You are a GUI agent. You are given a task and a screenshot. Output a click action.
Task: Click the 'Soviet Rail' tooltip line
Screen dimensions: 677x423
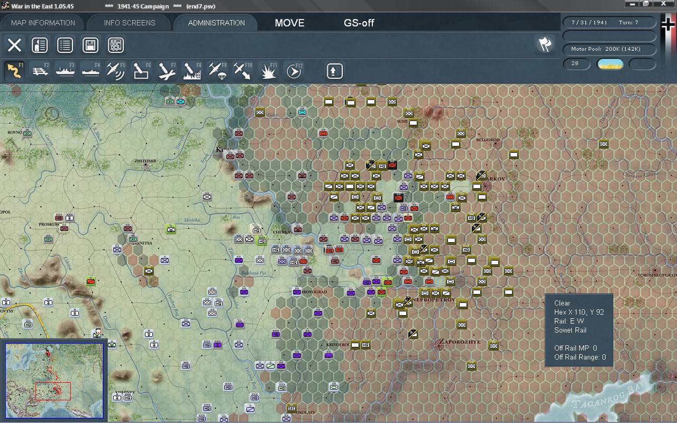pos(570,330)
